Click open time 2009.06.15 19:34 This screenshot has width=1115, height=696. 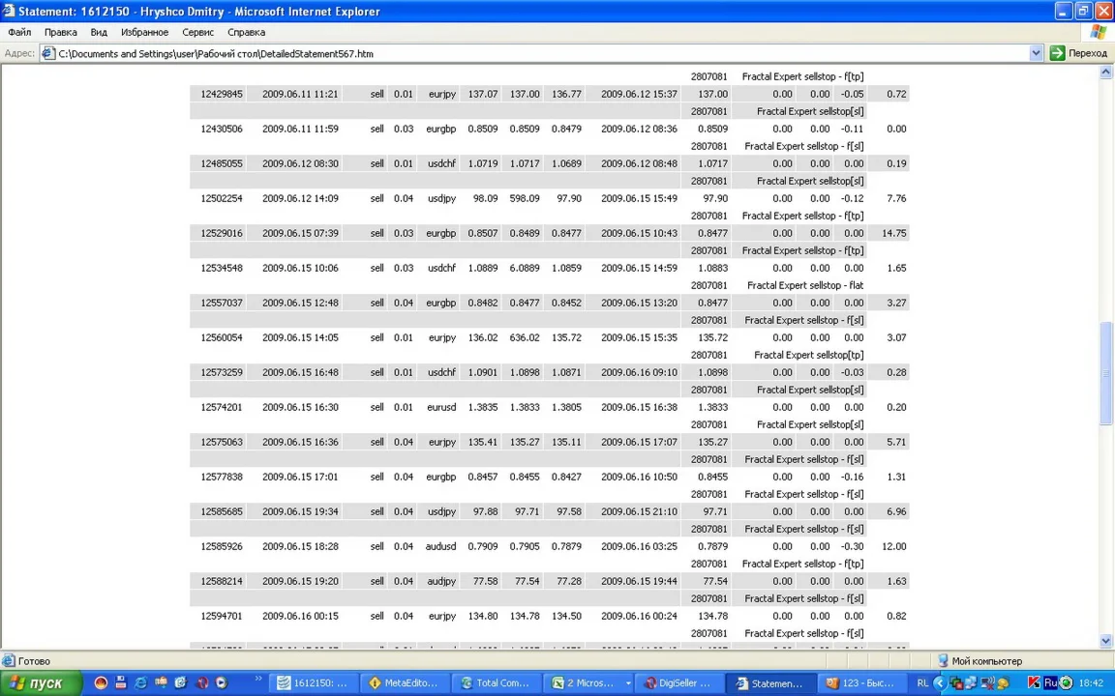click(x=300, y=511)
